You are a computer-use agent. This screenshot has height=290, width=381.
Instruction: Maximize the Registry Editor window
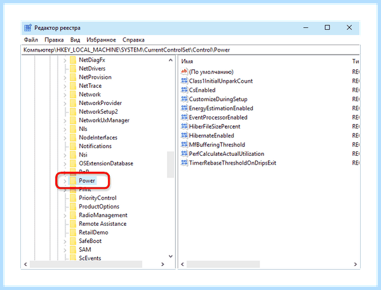click(x=327, y=27)
